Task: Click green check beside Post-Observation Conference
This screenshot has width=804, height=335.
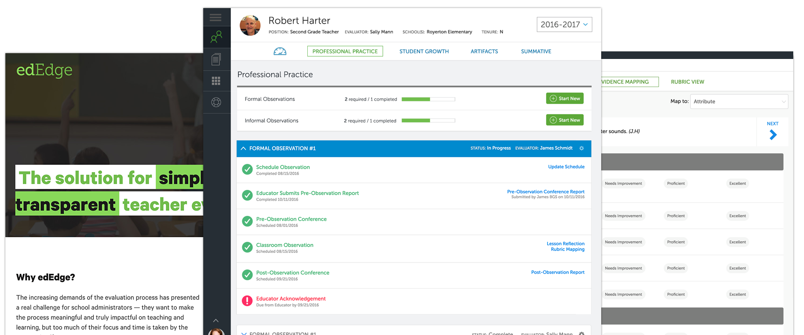Action: pyautogui.click(x=247, y=275)
